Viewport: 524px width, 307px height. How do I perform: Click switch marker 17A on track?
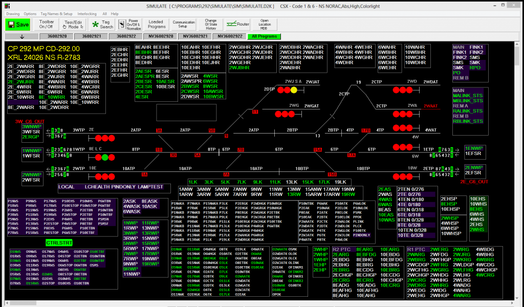point(352,156)
